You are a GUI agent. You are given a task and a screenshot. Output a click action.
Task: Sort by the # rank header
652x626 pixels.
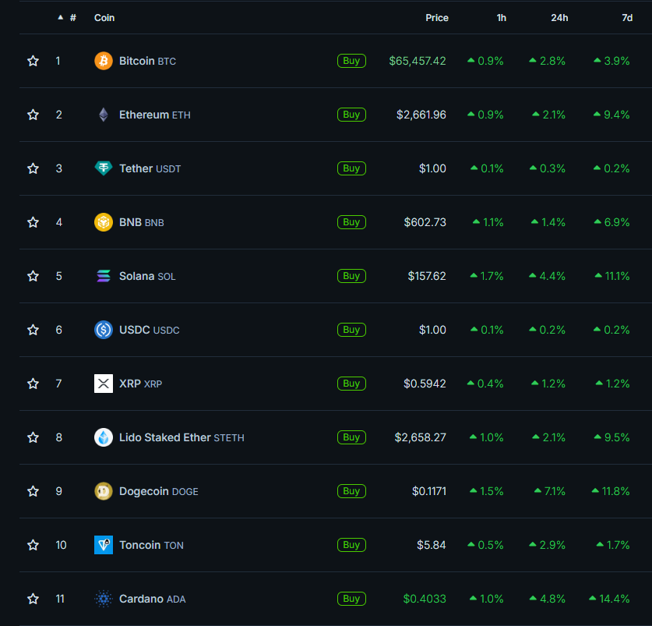click(73, 17)
